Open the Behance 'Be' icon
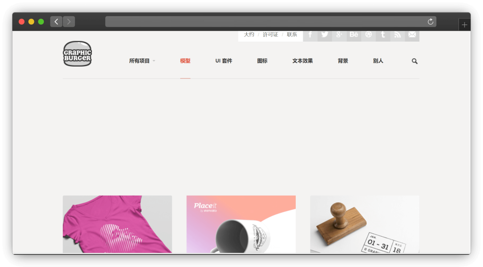483x267 pixels. coord(354,35)
